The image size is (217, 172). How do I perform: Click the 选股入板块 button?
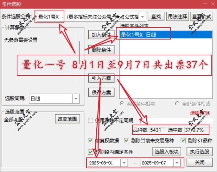click(167, 151)
